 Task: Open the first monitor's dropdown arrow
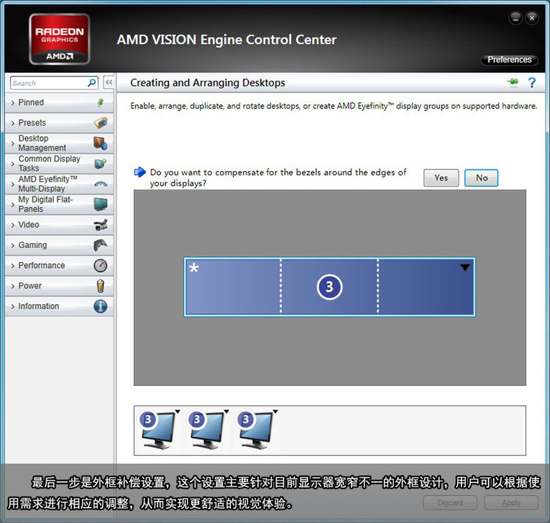pos(178,412)
